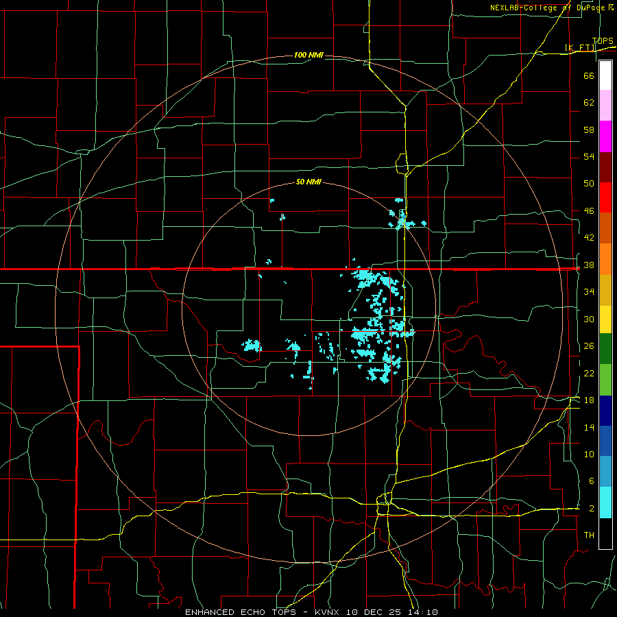
Task: Click the white swatch on the tops scale
Action: [x=605, y=75]
